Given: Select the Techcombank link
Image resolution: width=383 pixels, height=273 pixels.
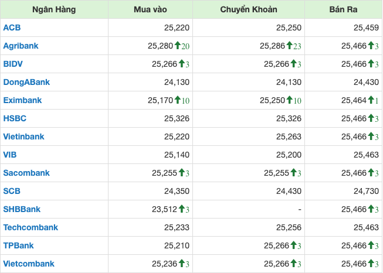Looking at the screenshot, I should pos(30,227).
